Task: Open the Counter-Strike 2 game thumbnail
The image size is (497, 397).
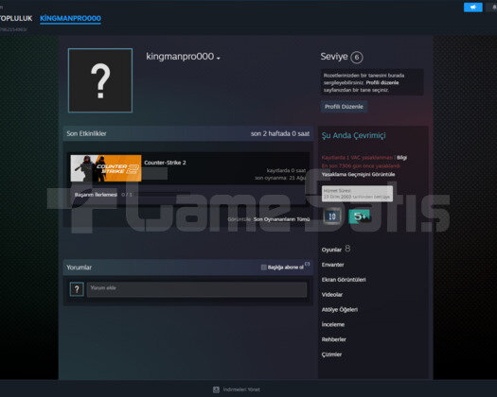Action: [x=106, y=168]
